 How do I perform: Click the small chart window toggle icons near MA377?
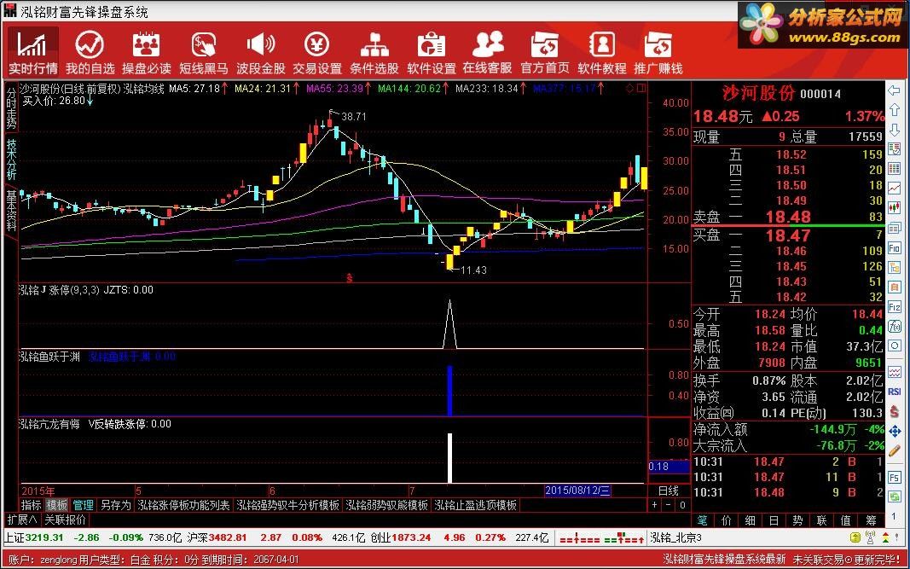coord(636,89)
